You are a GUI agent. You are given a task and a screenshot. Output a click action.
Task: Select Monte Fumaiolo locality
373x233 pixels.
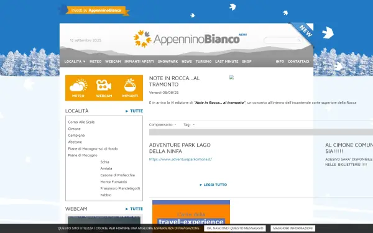[114, 181]
